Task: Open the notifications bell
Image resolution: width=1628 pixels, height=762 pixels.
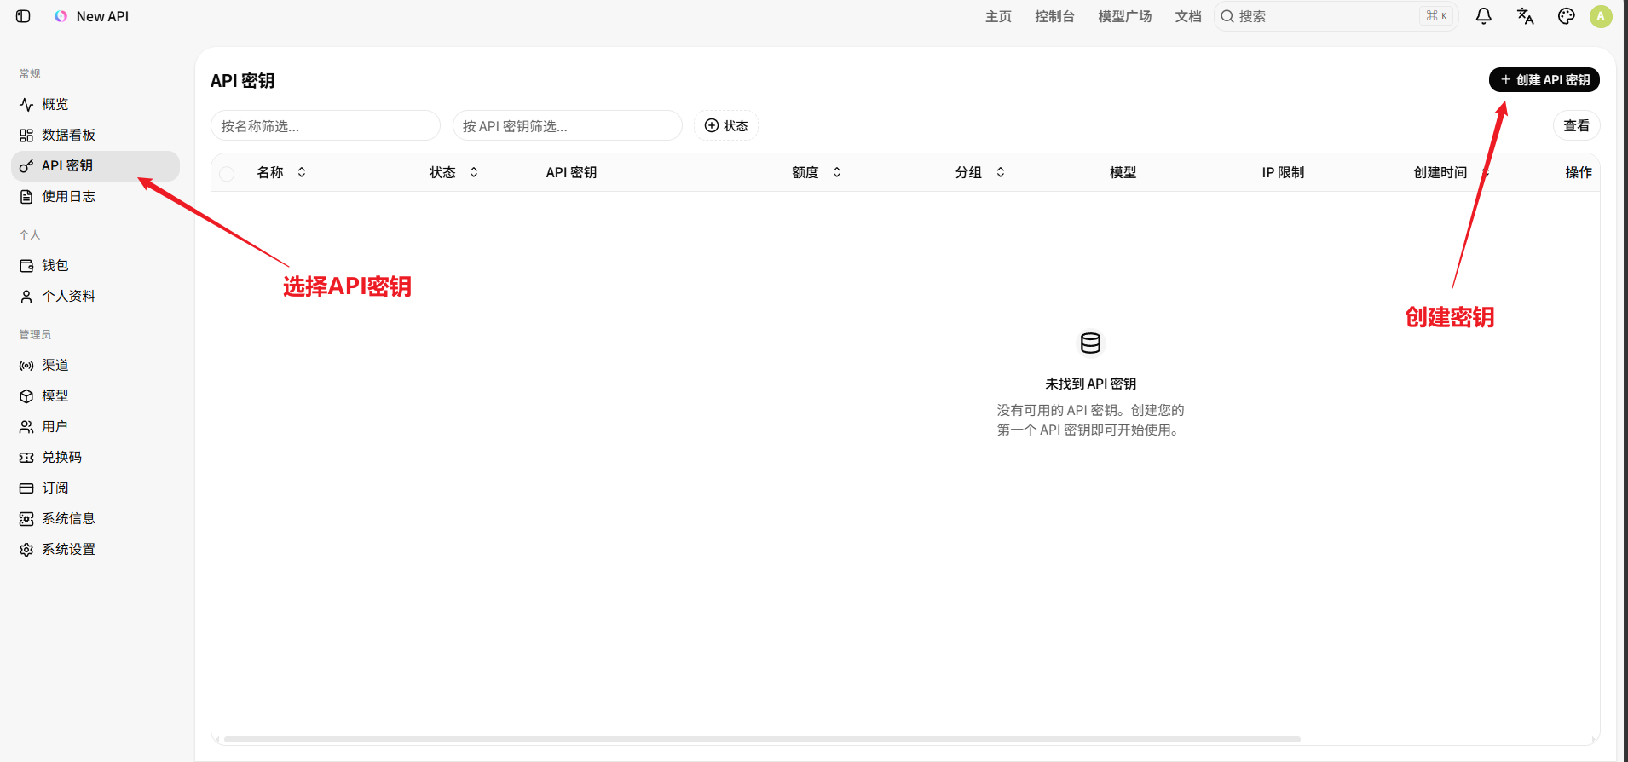Action: (x=1484, y=16)
